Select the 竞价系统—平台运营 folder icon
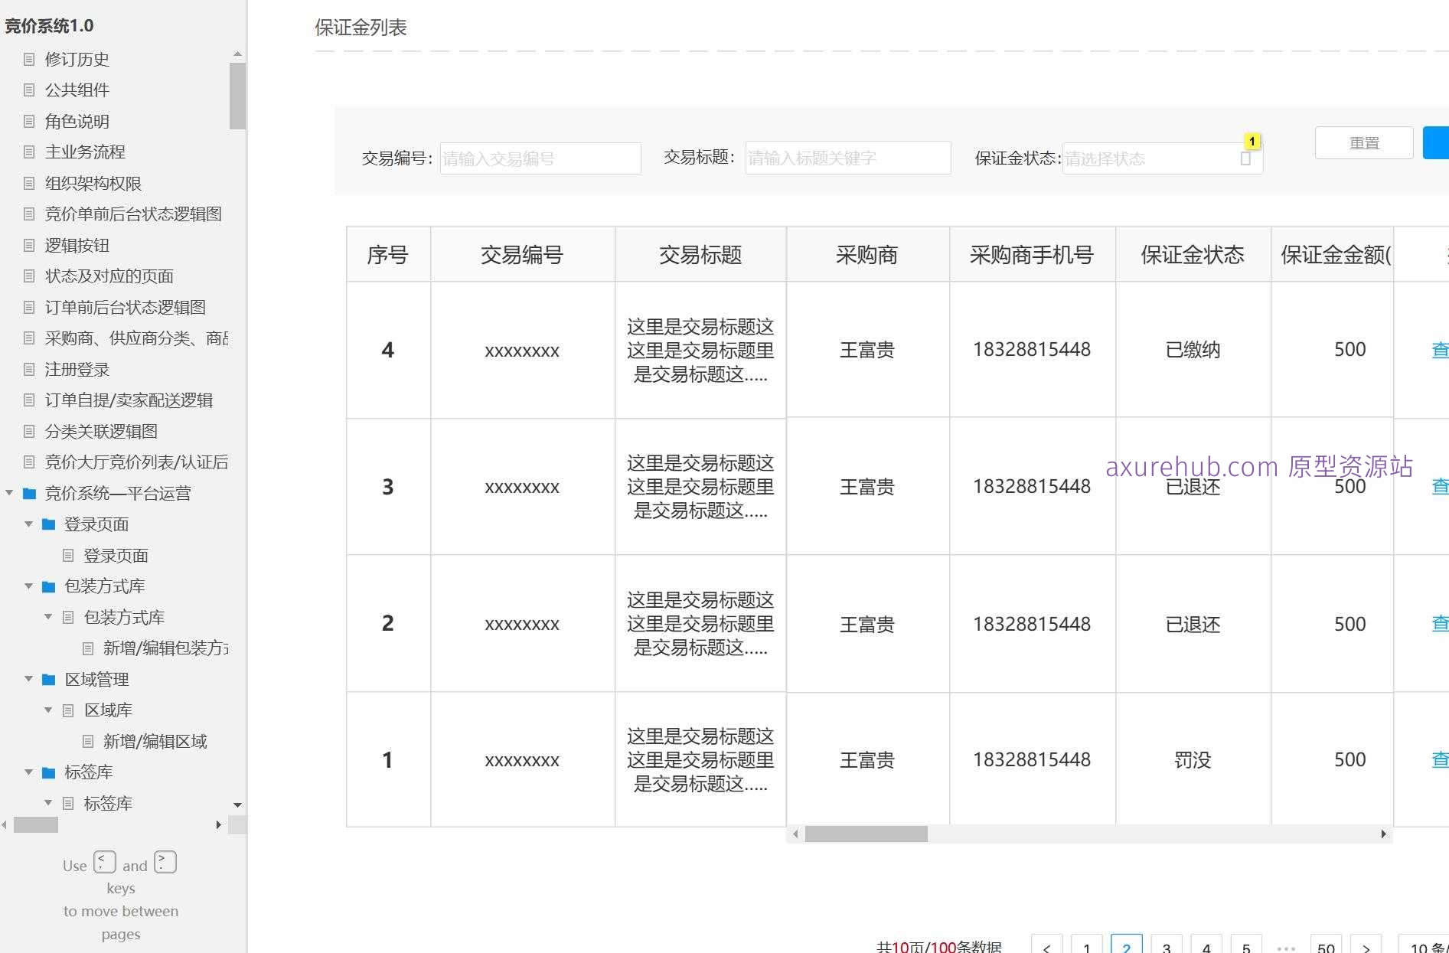Screen dimensions: 1449x953 click(29, 494)
